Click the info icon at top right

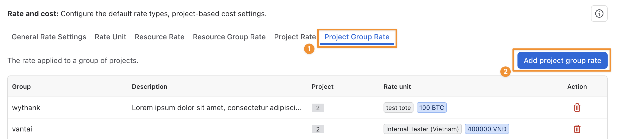pyautogui.click(x=599, y=14)
